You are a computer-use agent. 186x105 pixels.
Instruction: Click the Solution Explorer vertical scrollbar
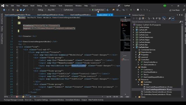[x=182, y=55]
